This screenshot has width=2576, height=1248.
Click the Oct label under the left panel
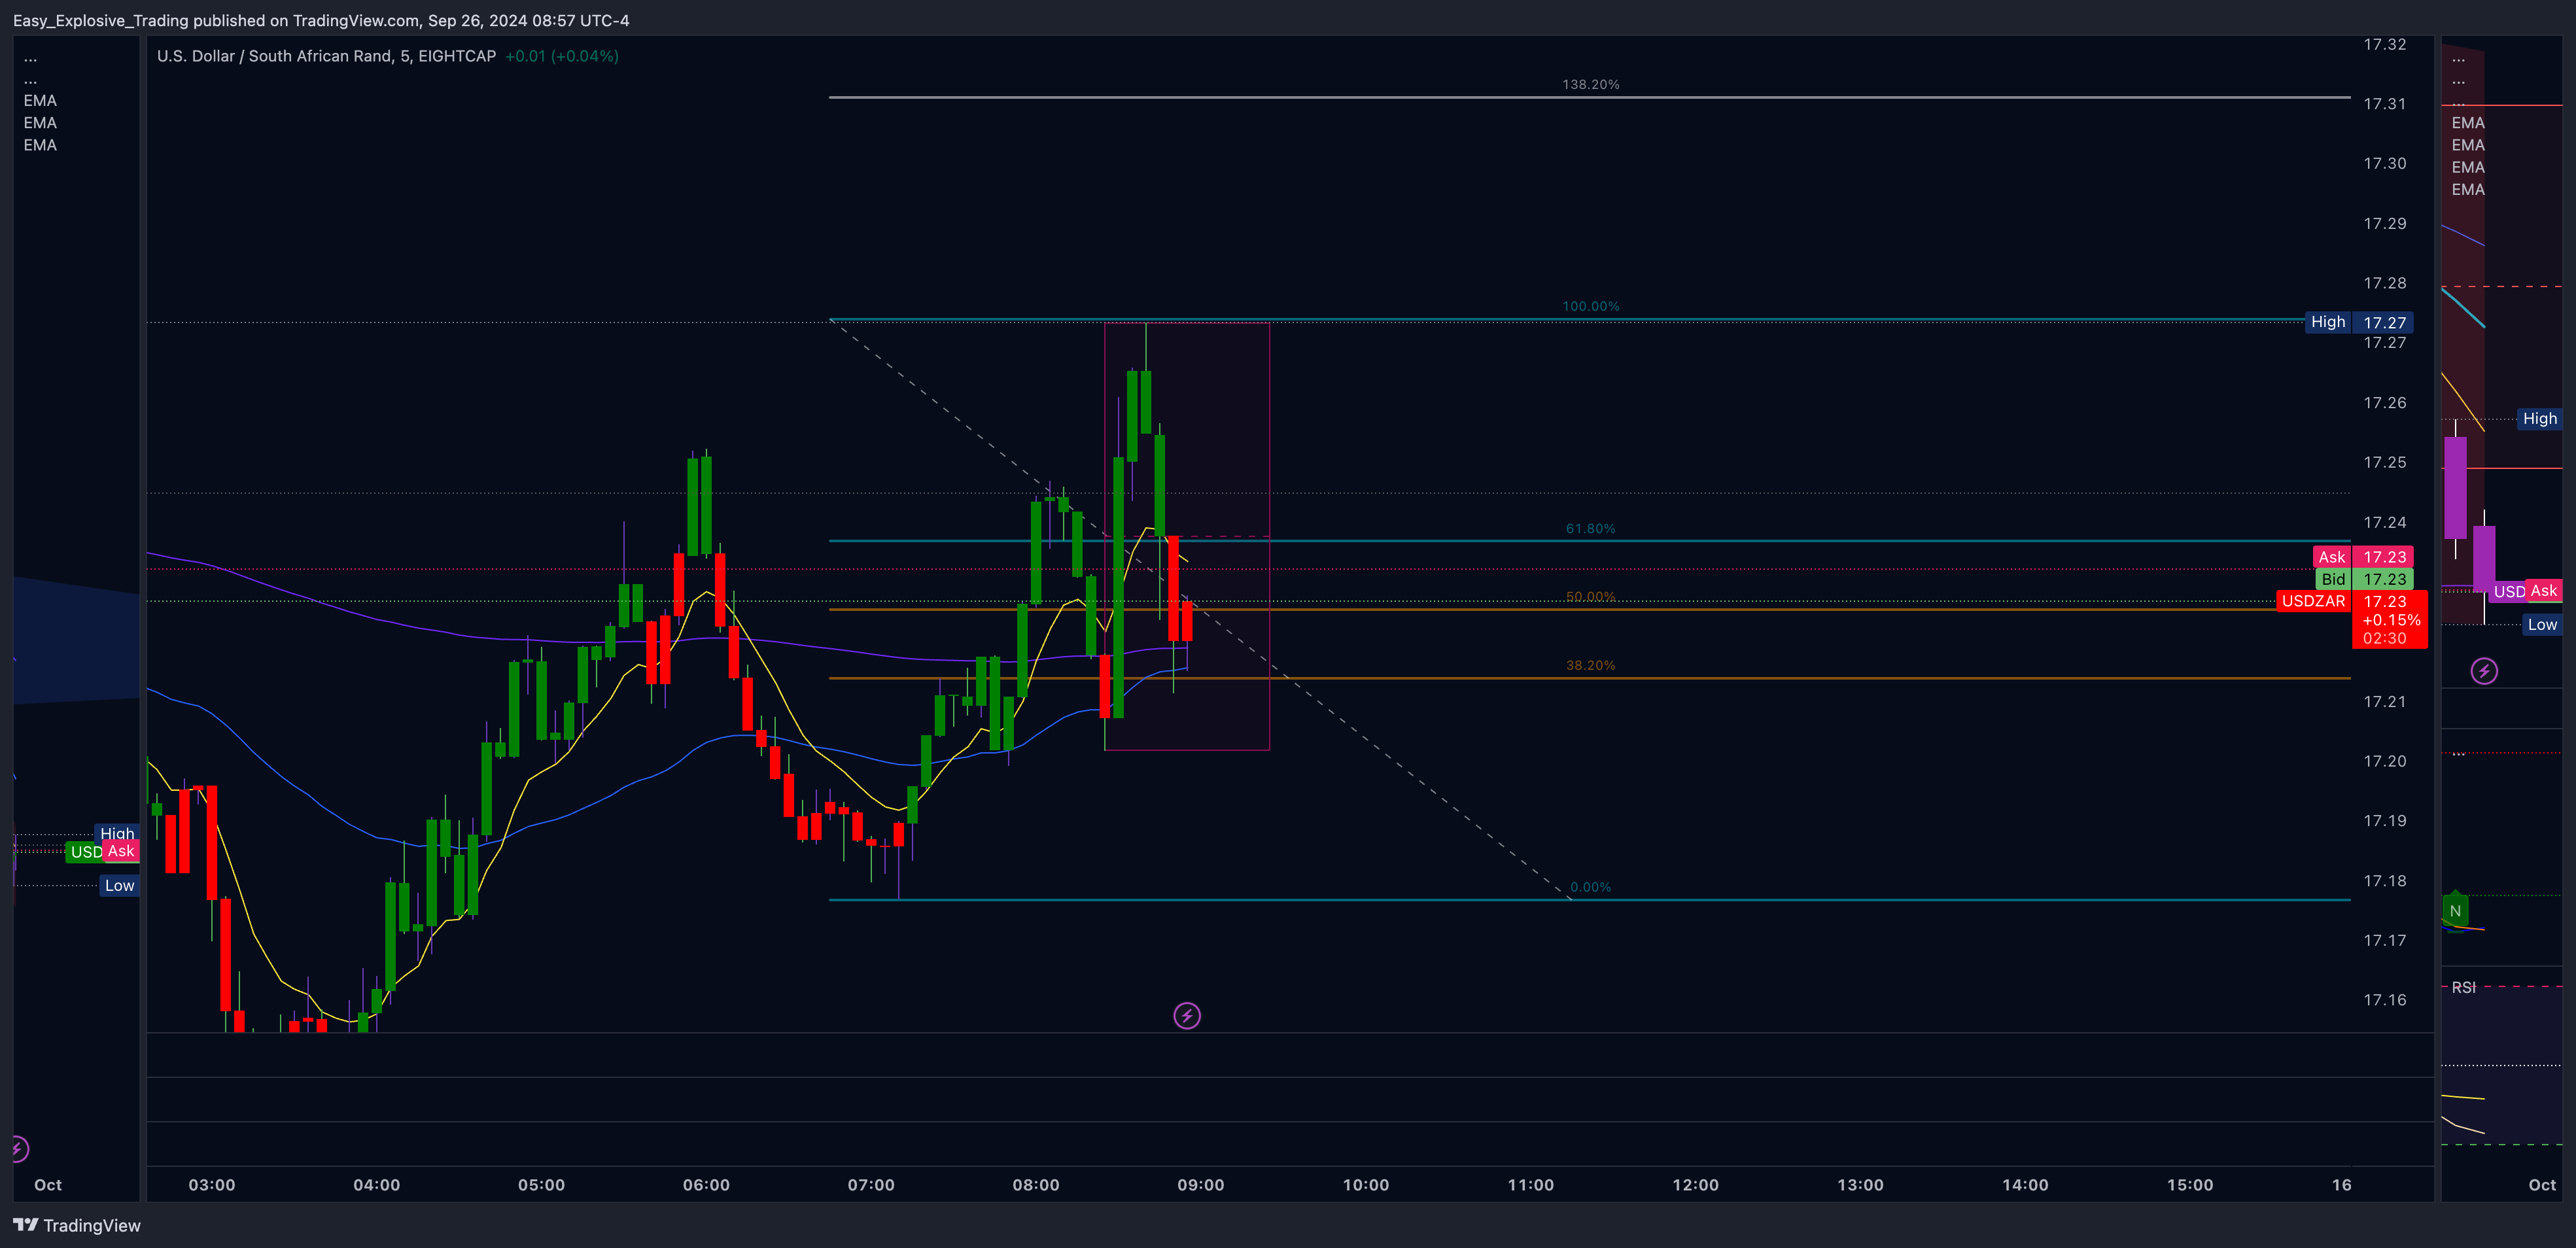pos(48,1185)
